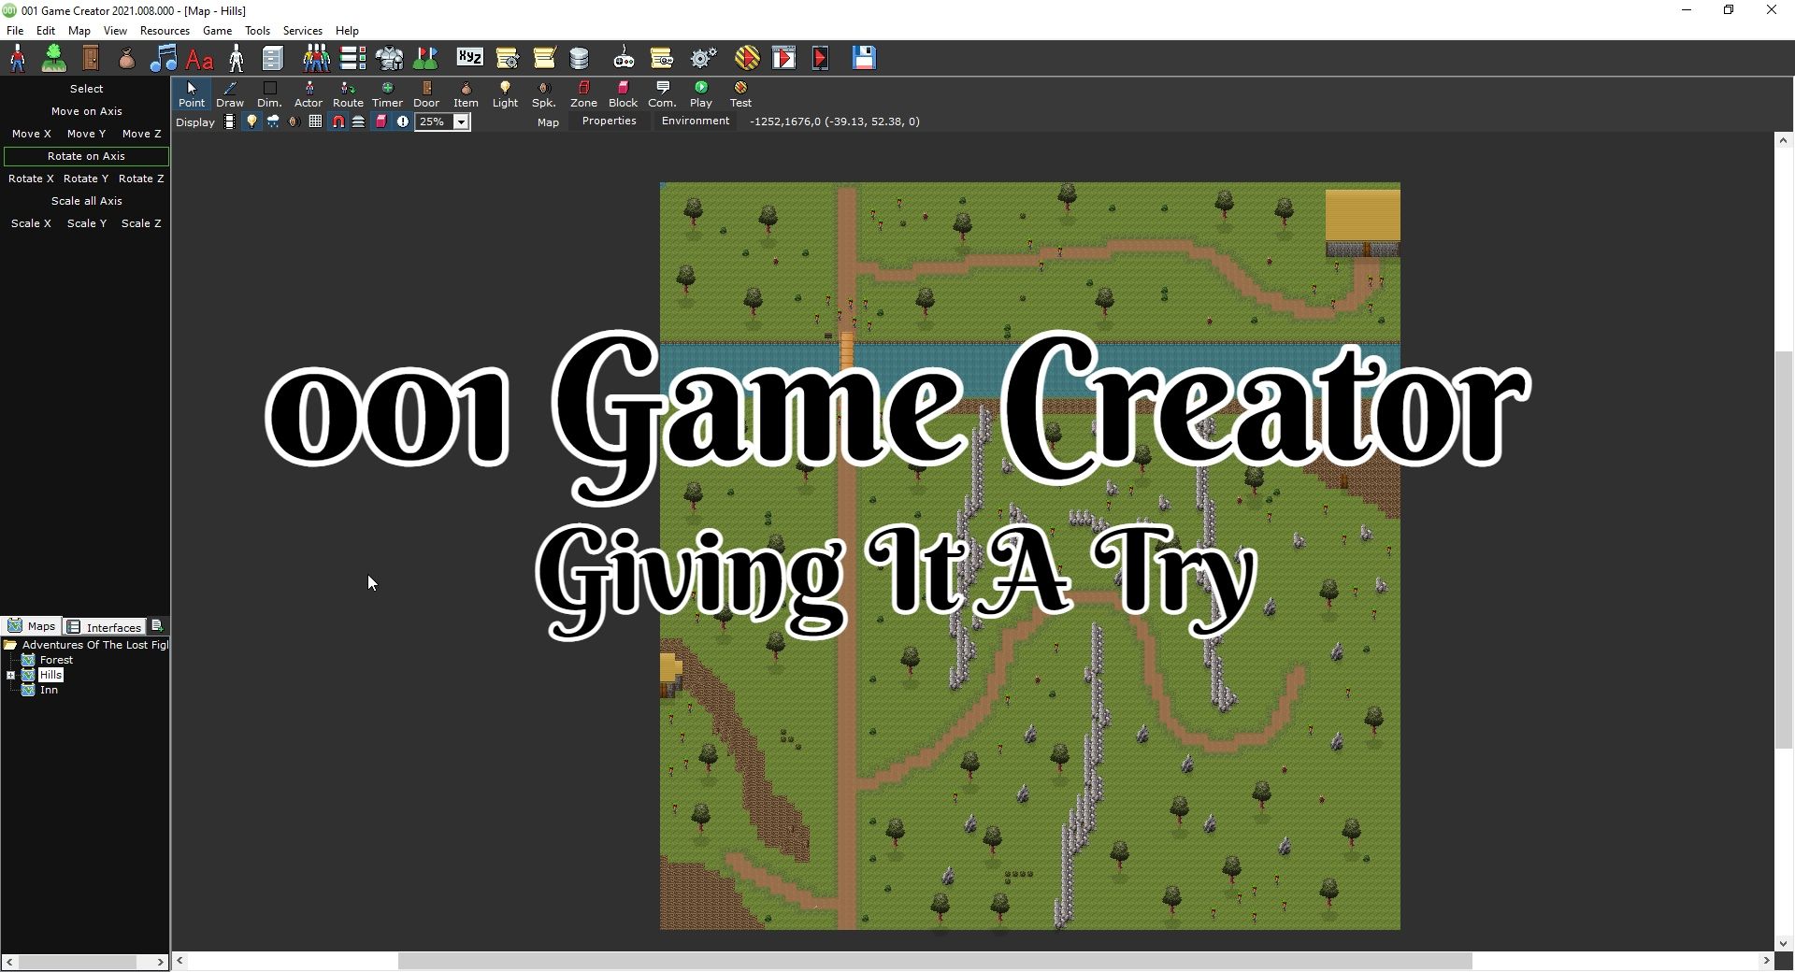Open the white mannequin sprite icon

pyautogui.click(x=237, y=58)
